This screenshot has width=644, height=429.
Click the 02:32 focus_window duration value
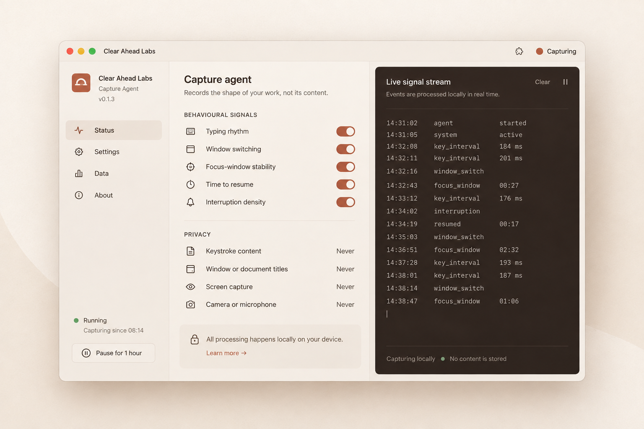[x=509, y=250]
